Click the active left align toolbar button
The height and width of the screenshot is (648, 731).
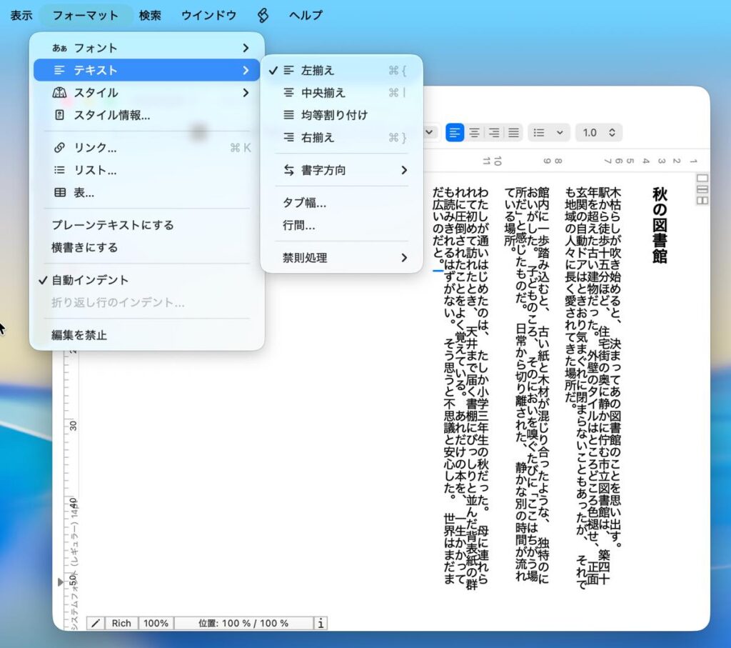pos(455,133)
